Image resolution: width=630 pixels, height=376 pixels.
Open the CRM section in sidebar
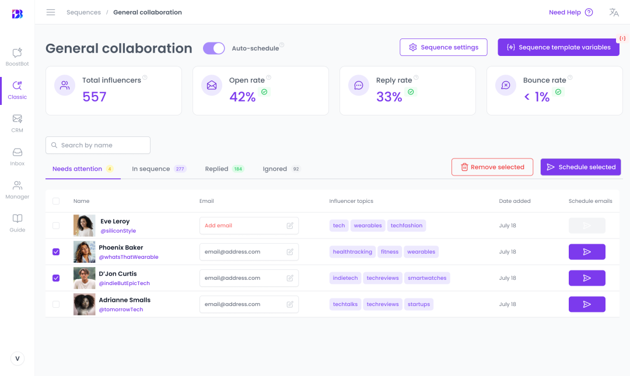pos(17,120)
